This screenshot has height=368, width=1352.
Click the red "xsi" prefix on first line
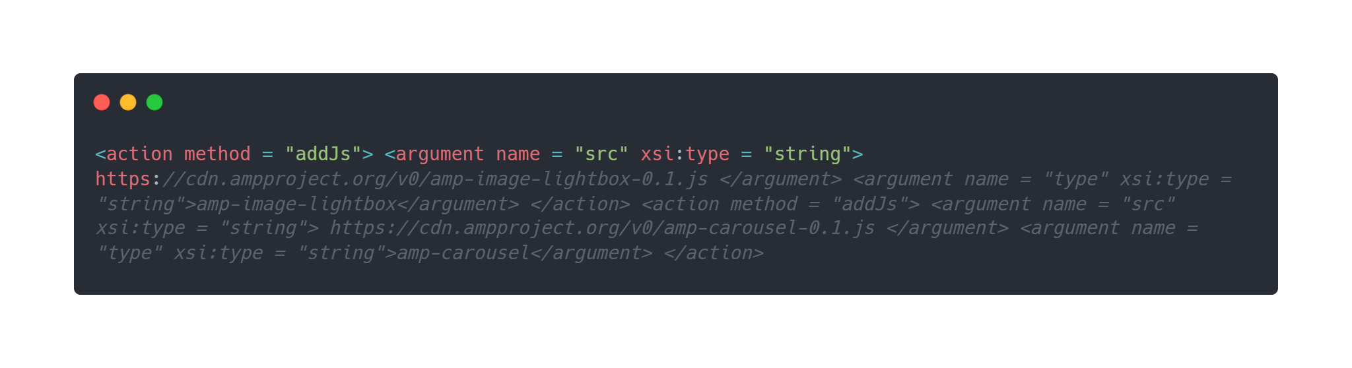657,154
